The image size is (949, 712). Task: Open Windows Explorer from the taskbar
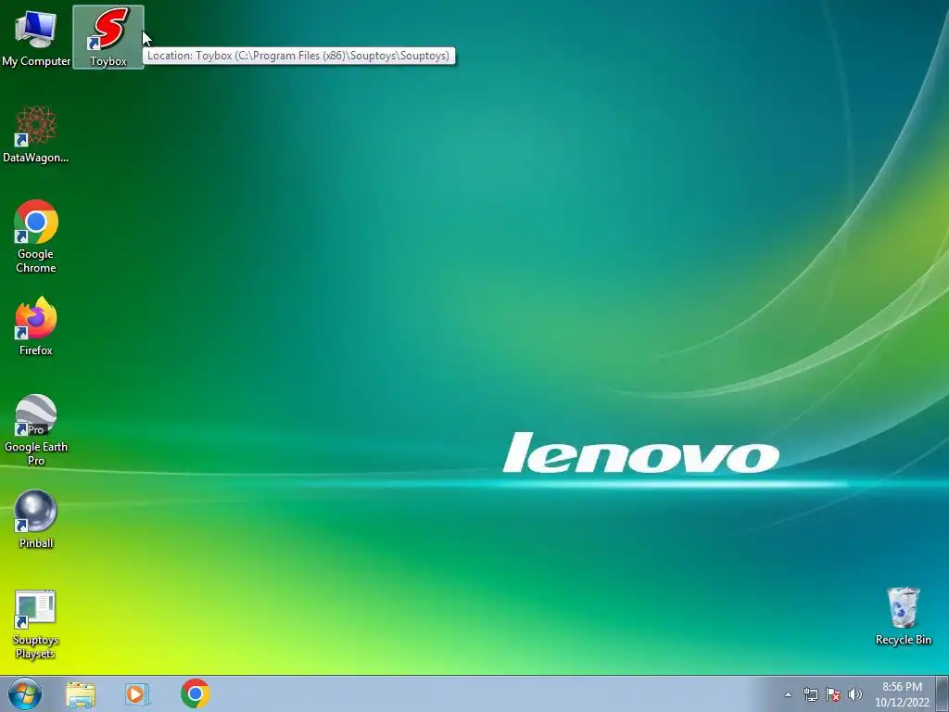click(x=81, y=693)
